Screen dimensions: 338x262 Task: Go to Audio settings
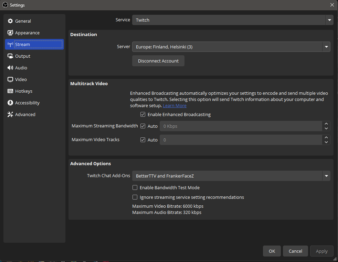(x=34, y=68)
